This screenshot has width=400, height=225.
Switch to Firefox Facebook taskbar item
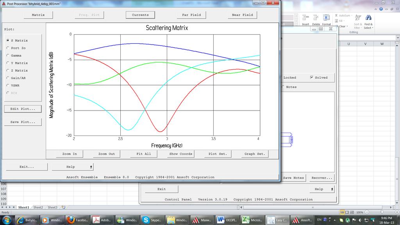point(77,220)
